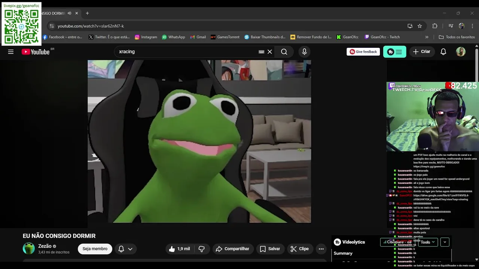Bookmark this page with the star
Screen dimensions: 479x269
tap(420, 26)
